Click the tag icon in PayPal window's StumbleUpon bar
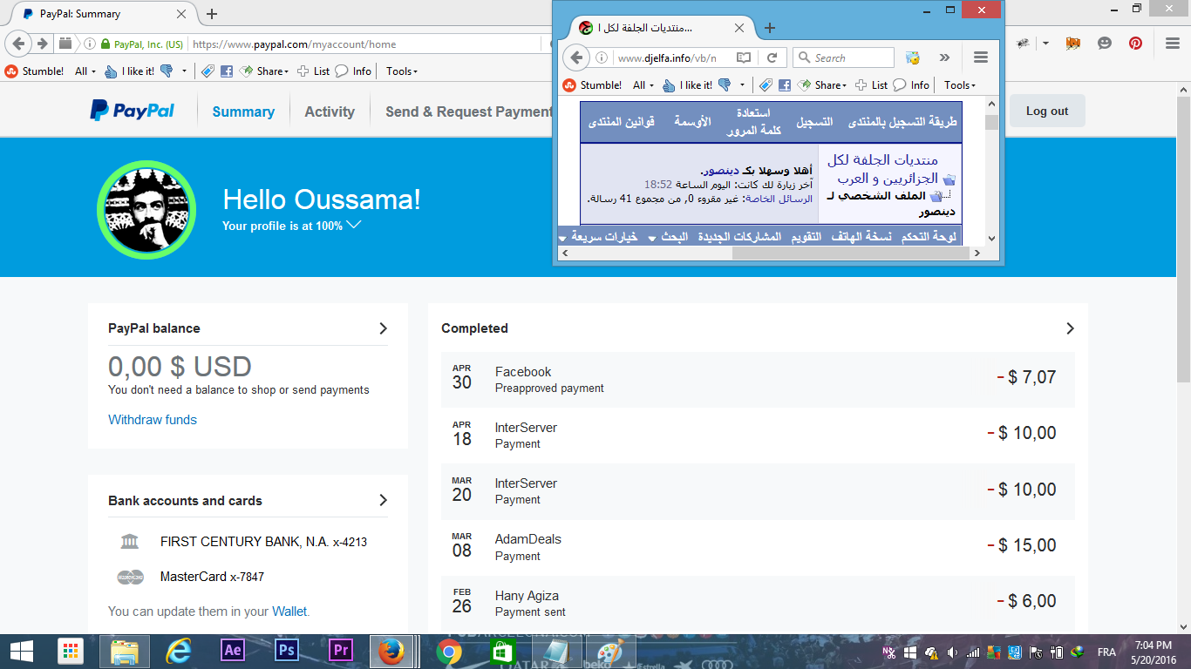This screenshot has width=1191, height=669. pyautogui.click(x=208, y=71)
